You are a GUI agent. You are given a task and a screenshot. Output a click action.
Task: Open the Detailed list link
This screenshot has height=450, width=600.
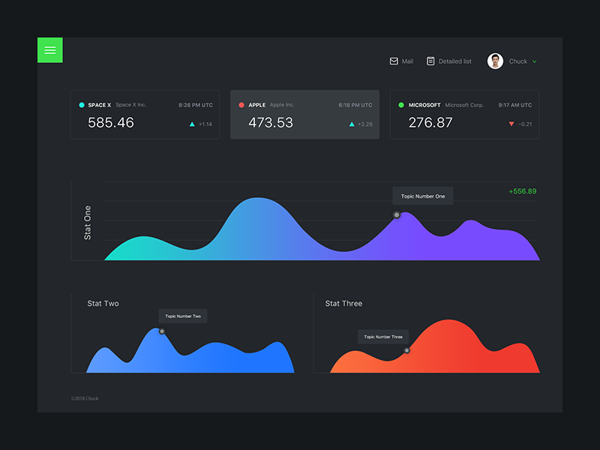[x=455, y=61]
